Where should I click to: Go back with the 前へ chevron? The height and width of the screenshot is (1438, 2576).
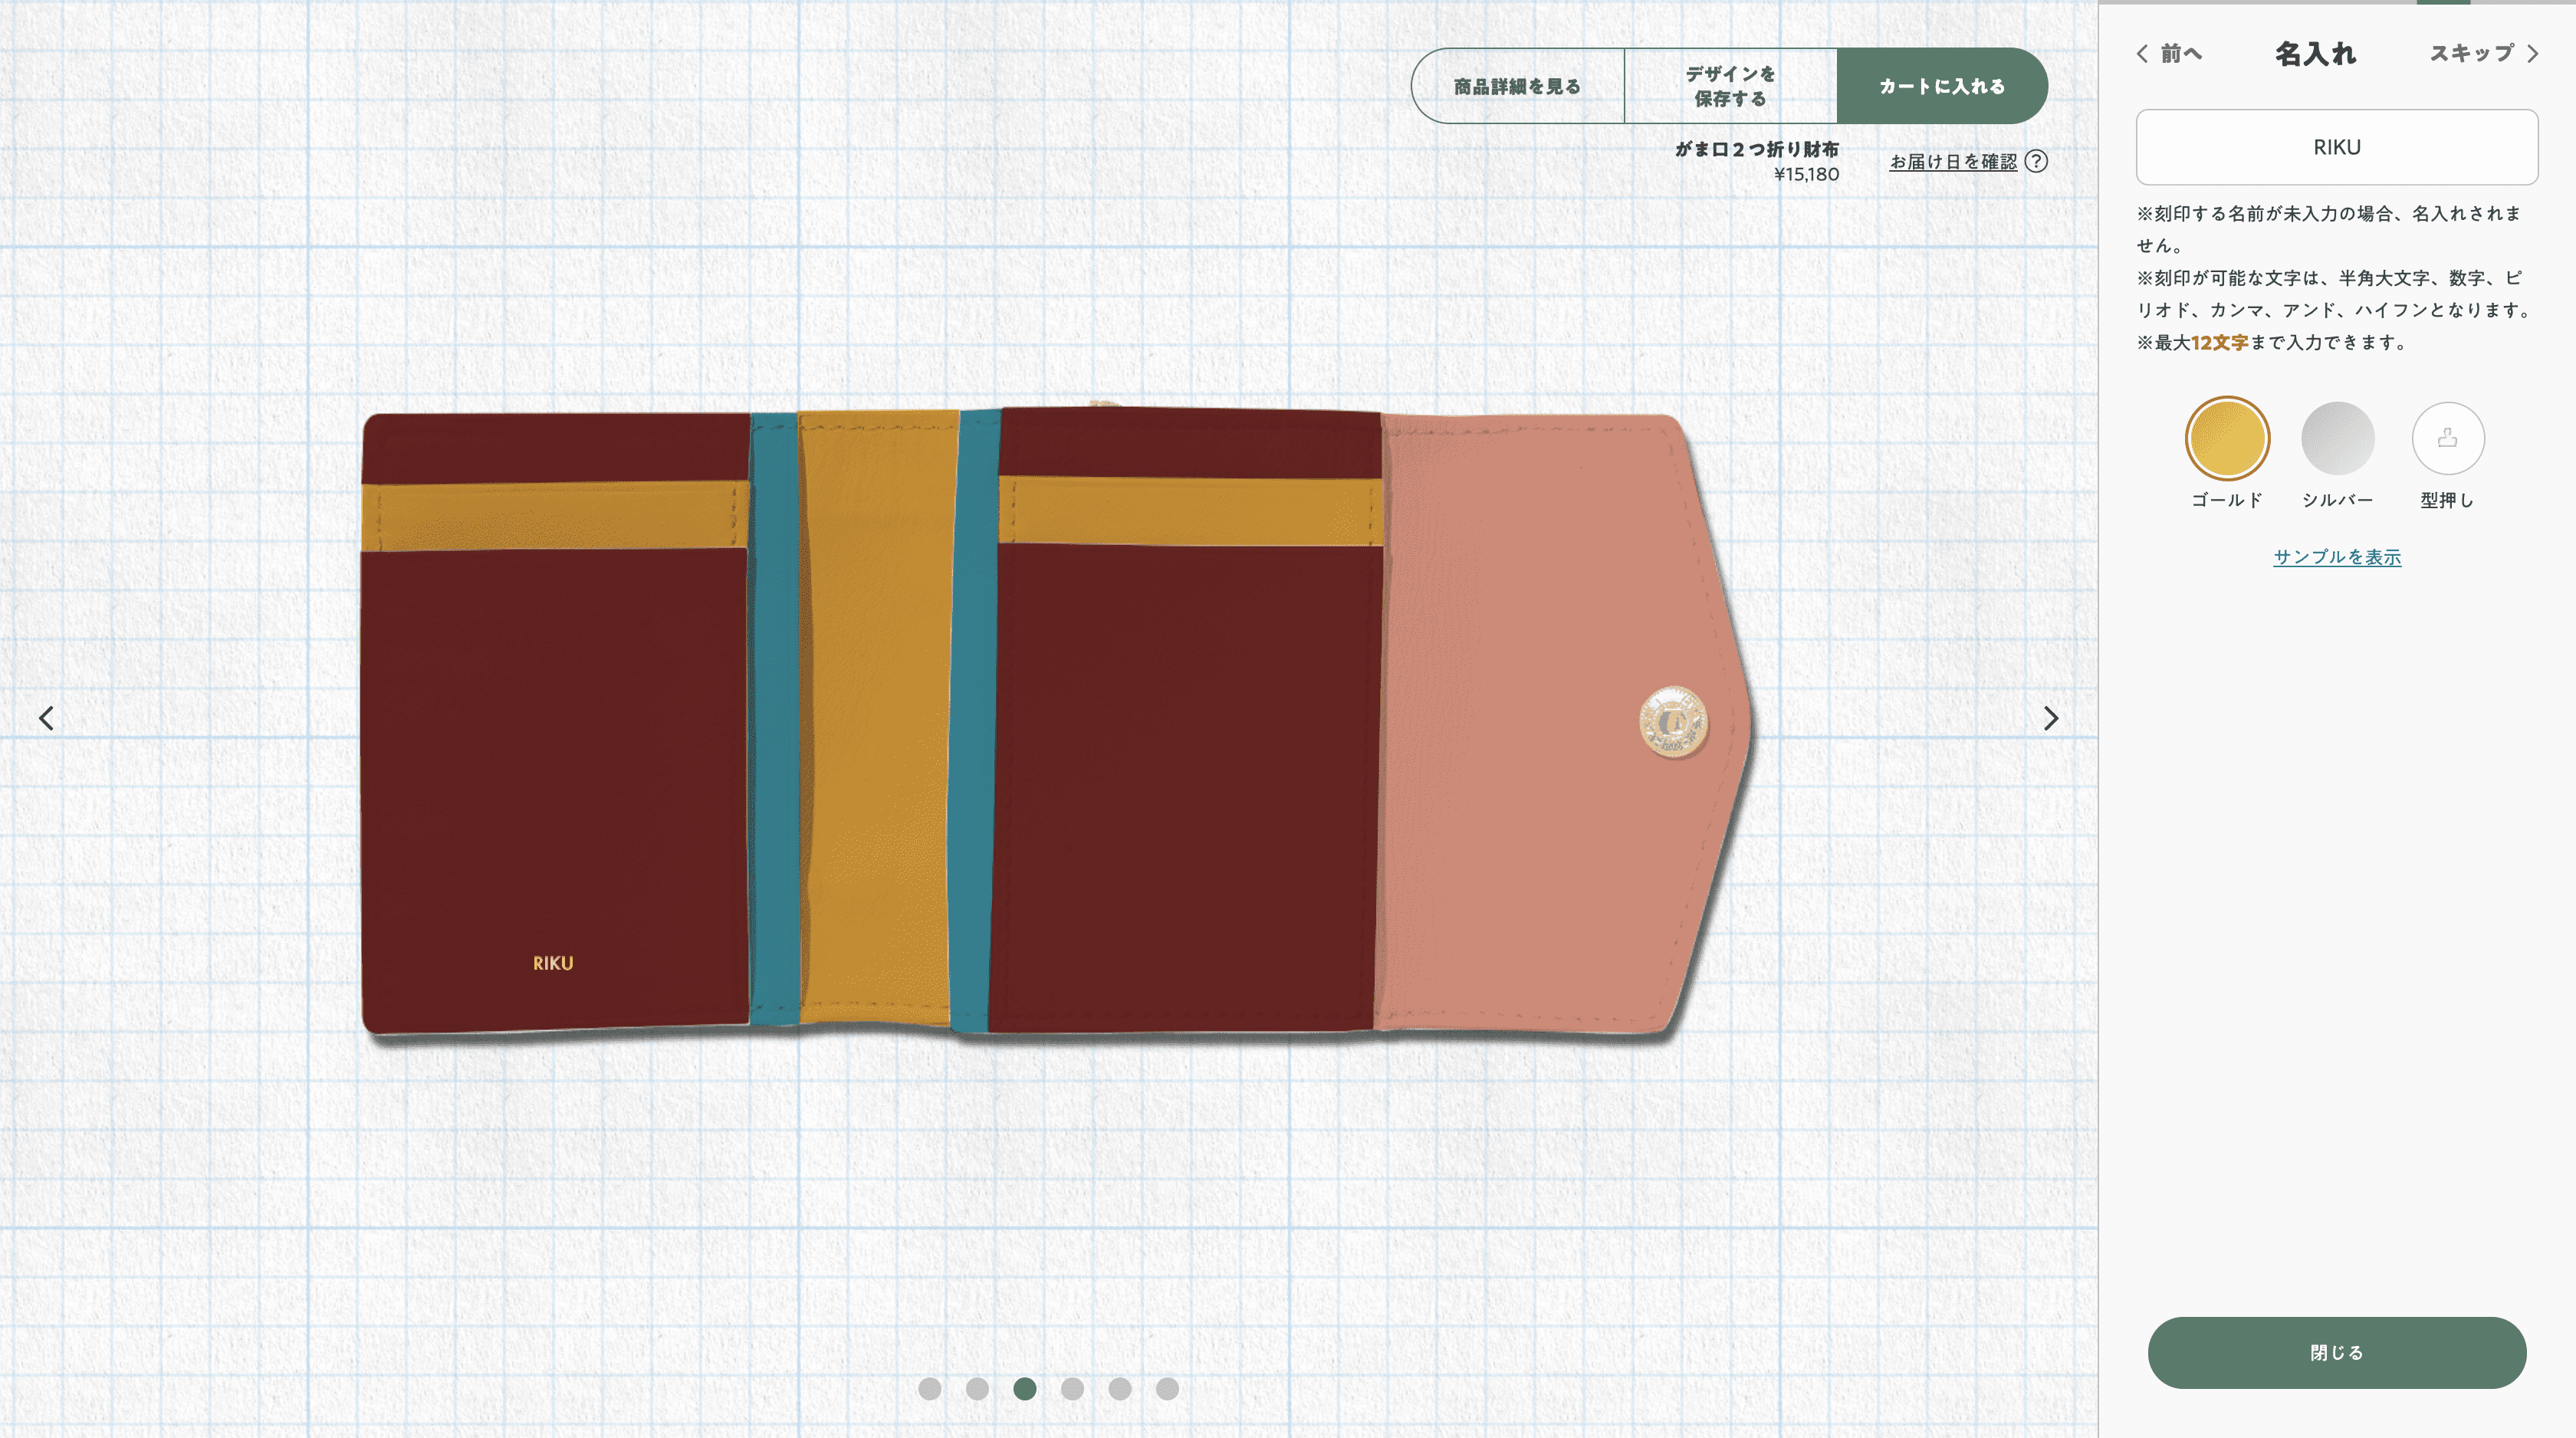2169,53
